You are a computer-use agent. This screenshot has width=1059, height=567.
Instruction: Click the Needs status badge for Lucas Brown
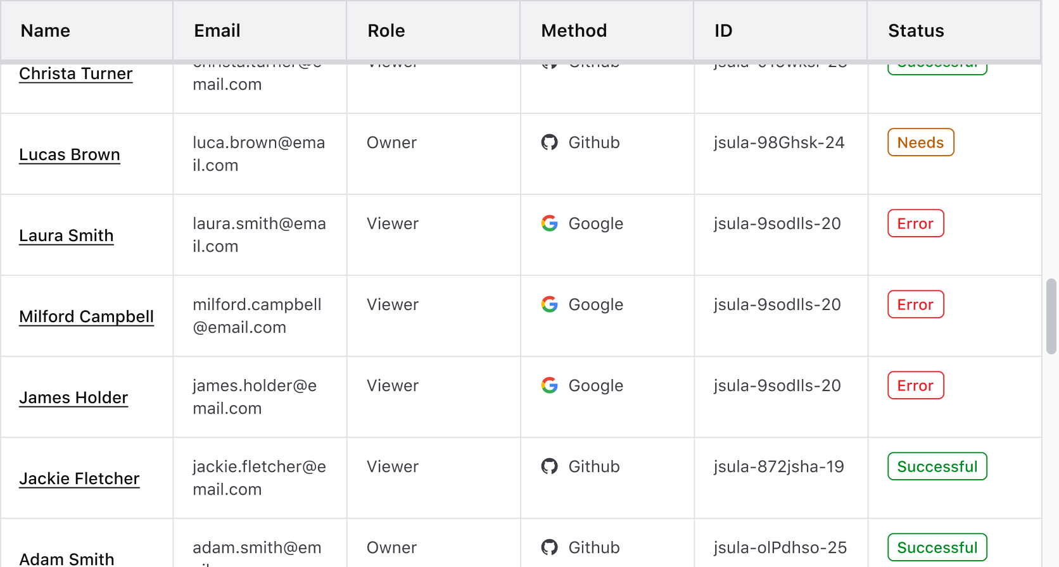pyautogui.click(x=920, y=142)
